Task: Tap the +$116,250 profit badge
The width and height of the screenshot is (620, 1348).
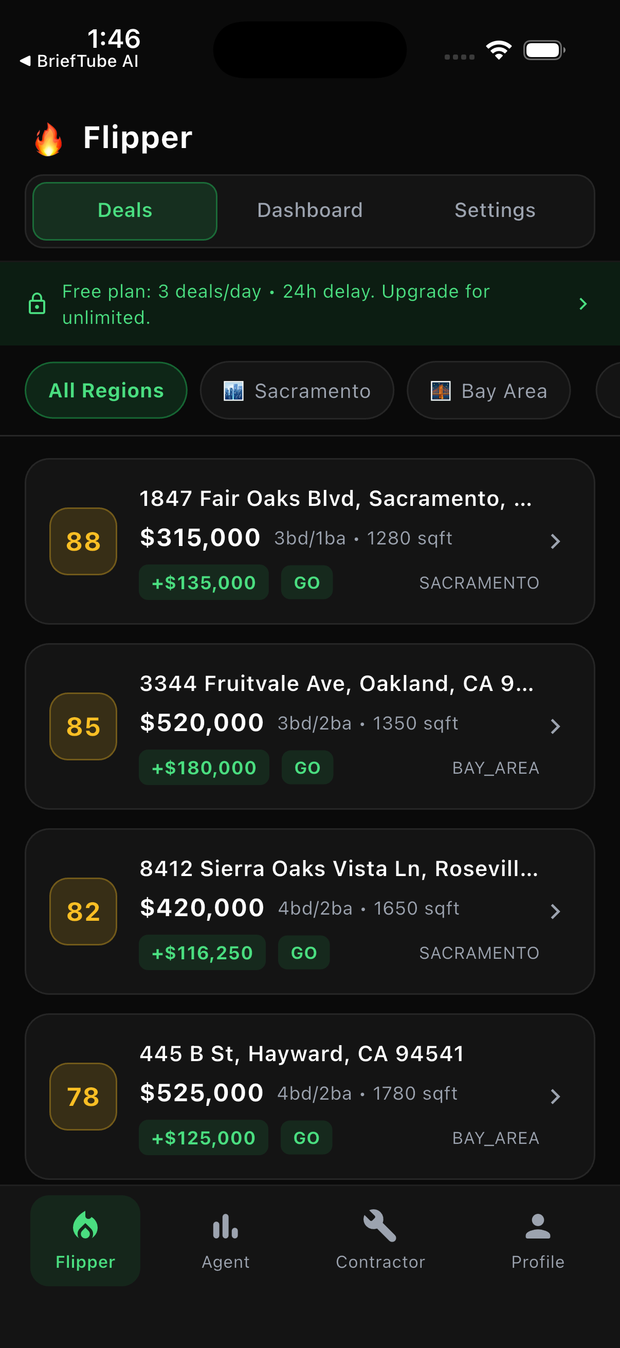Action: tap(202, 952)
